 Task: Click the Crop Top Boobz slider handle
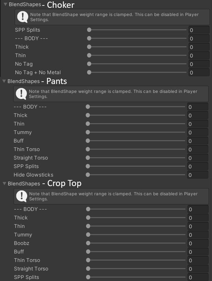(x=88, y=243)
